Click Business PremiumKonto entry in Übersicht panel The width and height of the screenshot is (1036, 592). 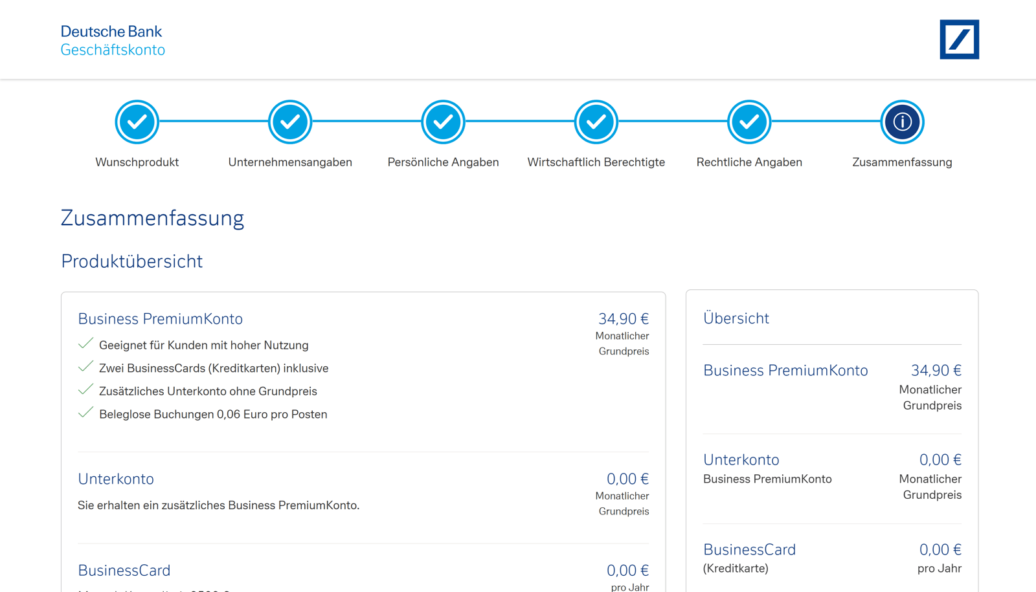point(785,371)
